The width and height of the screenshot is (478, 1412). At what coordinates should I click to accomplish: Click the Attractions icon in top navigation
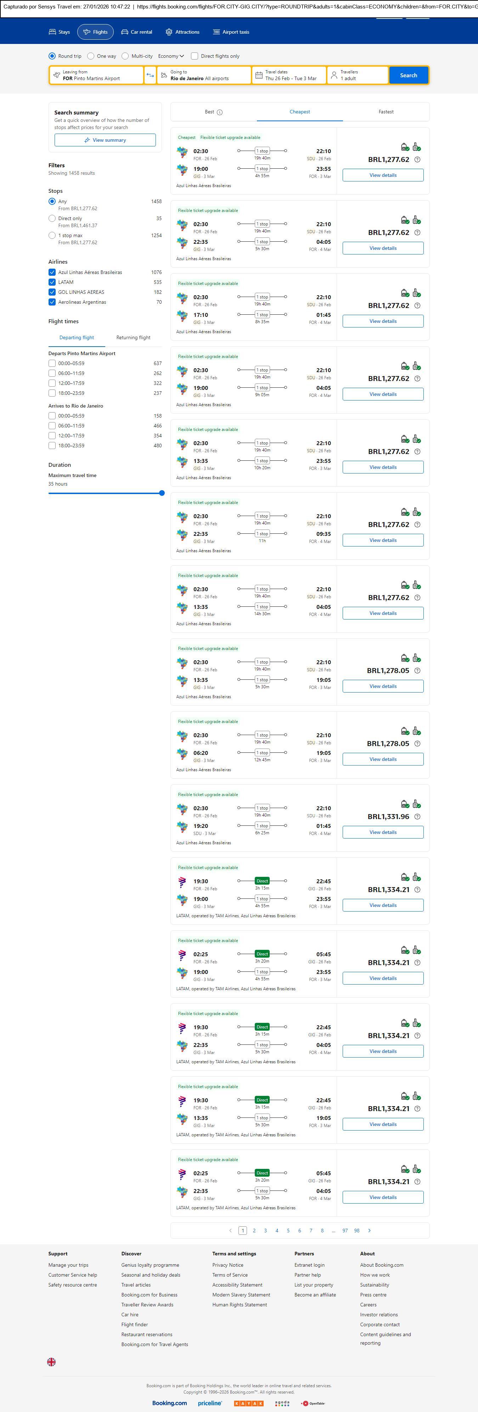pyautogui.click(x=169, y=32)
